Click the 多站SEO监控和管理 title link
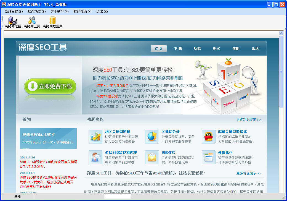 click(121, 153)
